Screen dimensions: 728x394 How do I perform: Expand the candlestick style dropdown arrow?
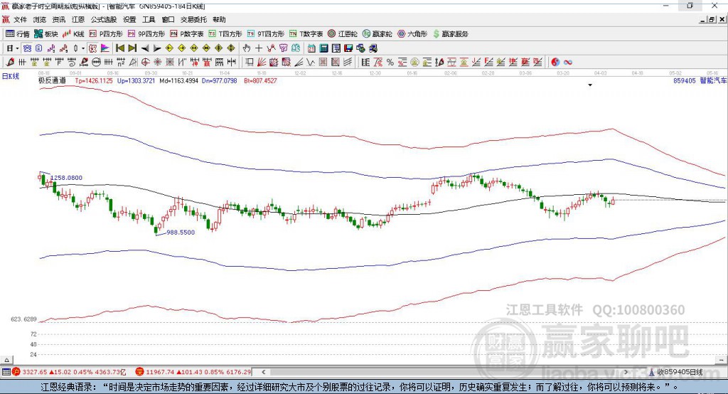point(83,48)
